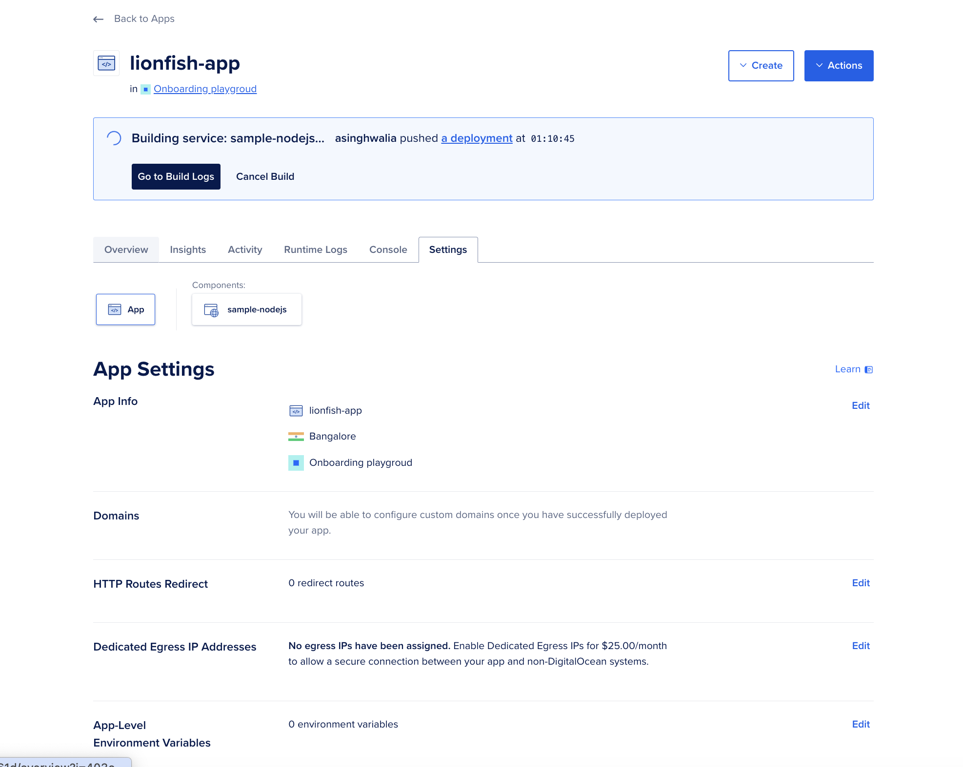Edit Dedicated Egress IP Addresses
The width and height of the screenshot is (963, 767).
coord(861,646)
